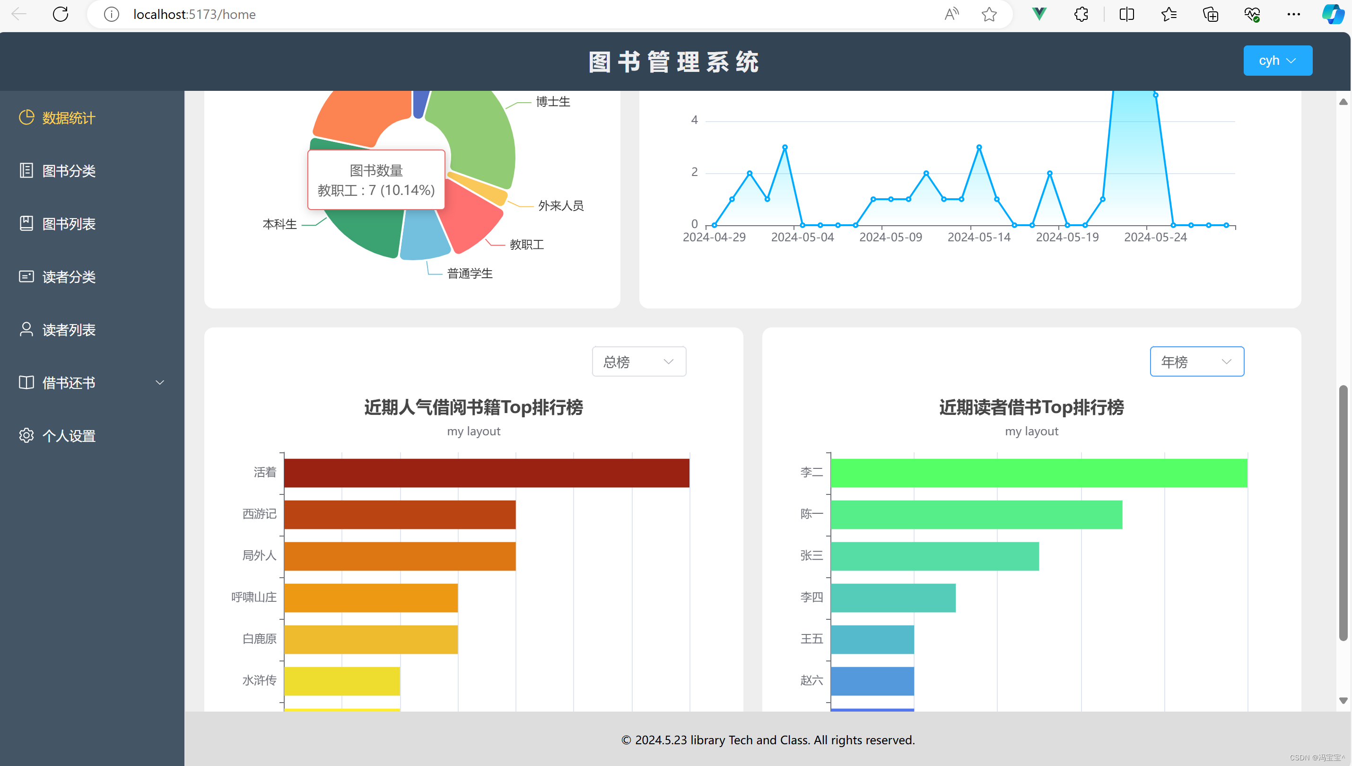Go to 图书分类 menu item
Image resolution: width=1352 pixels, height=766 pixels.
[69, 171]
